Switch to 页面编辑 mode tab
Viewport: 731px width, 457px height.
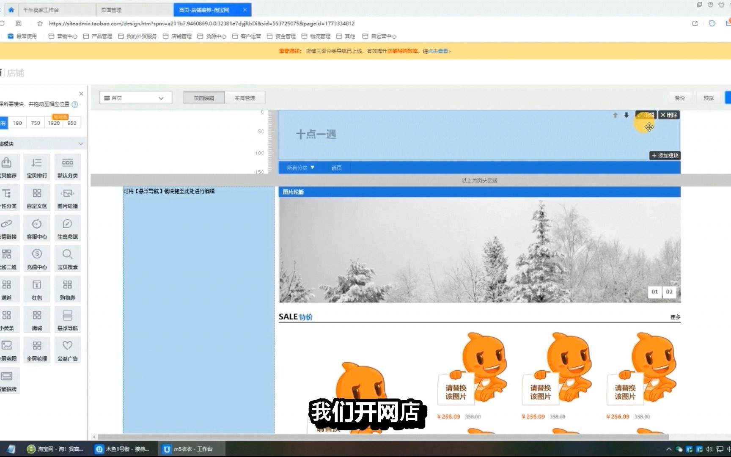point(204,98)
